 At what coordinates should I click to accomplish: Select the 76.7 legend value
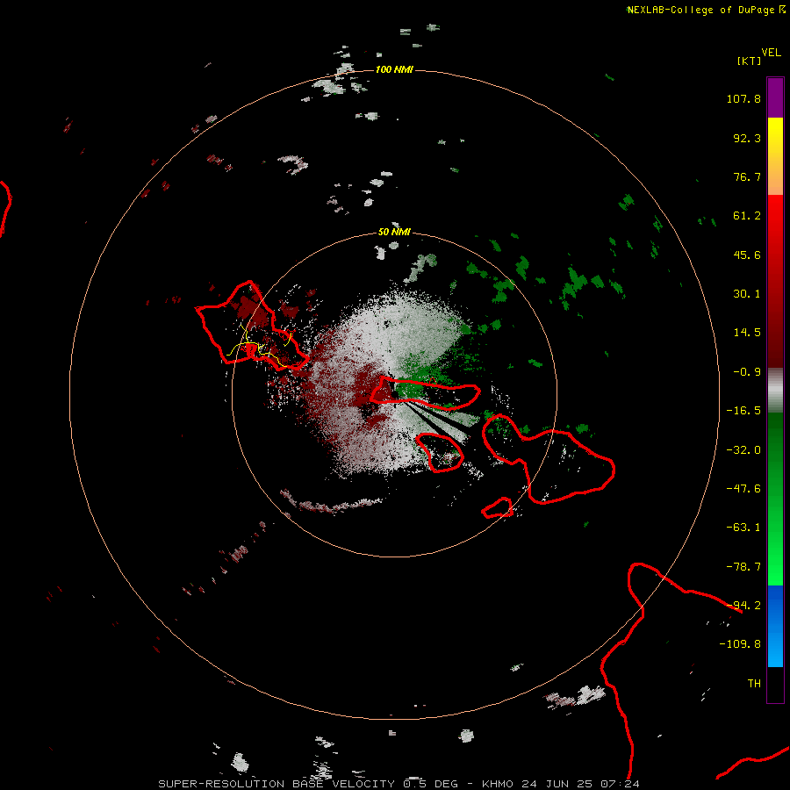pyautogui.click(x=747, y=176)
